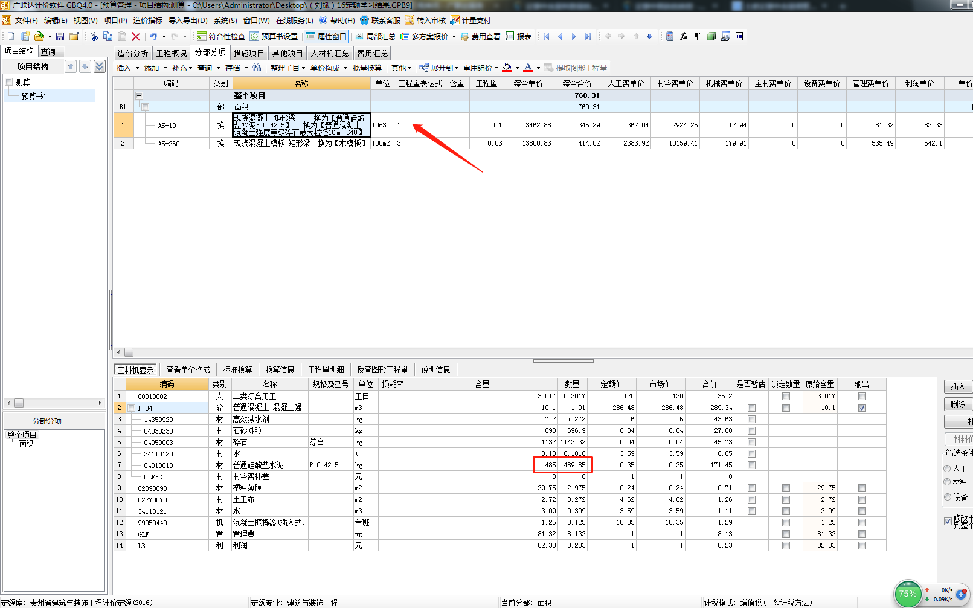Check 锁定数量 for 利润 row

pos(786,546)
